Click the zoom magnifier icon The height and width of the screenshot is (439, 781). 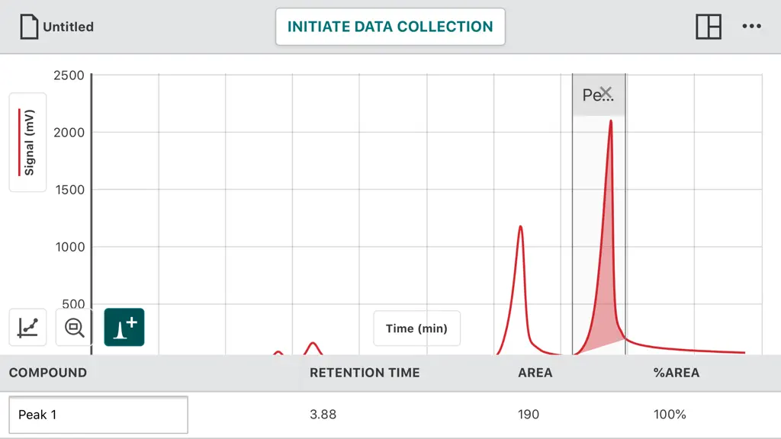coord(74,327)
